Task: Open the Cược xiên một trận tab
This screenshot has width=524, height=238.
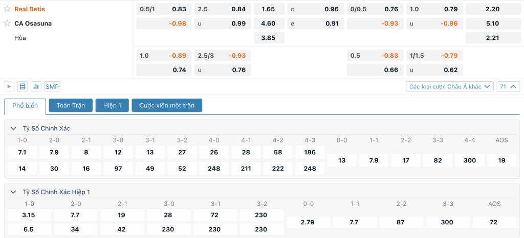Action: tap(167, 105)
